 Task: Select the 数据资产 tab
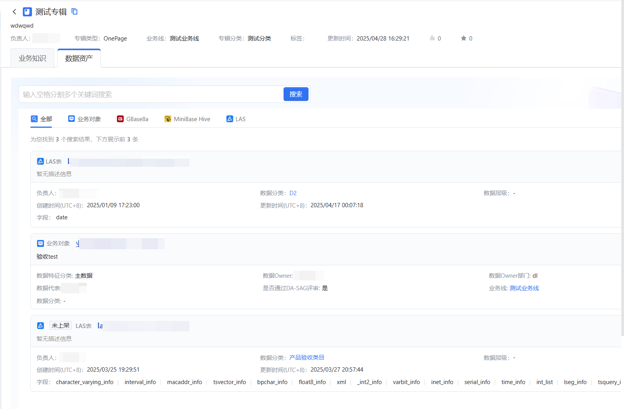(79, 58)
